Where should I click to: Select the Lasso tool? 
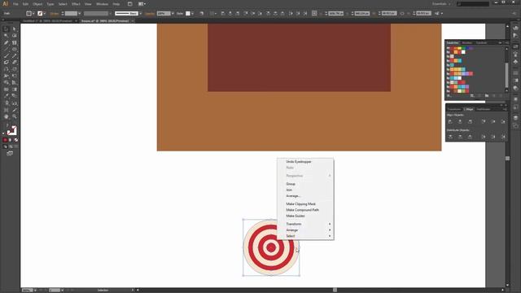point(15,36)
